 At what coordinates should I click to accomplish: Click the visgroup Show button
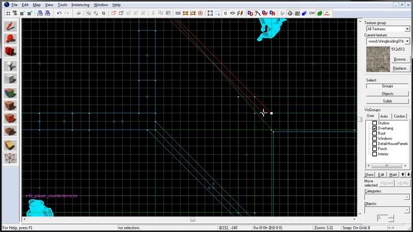point(369,175)
